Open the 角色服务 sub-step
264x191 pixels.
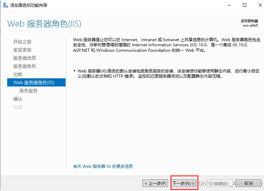[x=28, y=91]
